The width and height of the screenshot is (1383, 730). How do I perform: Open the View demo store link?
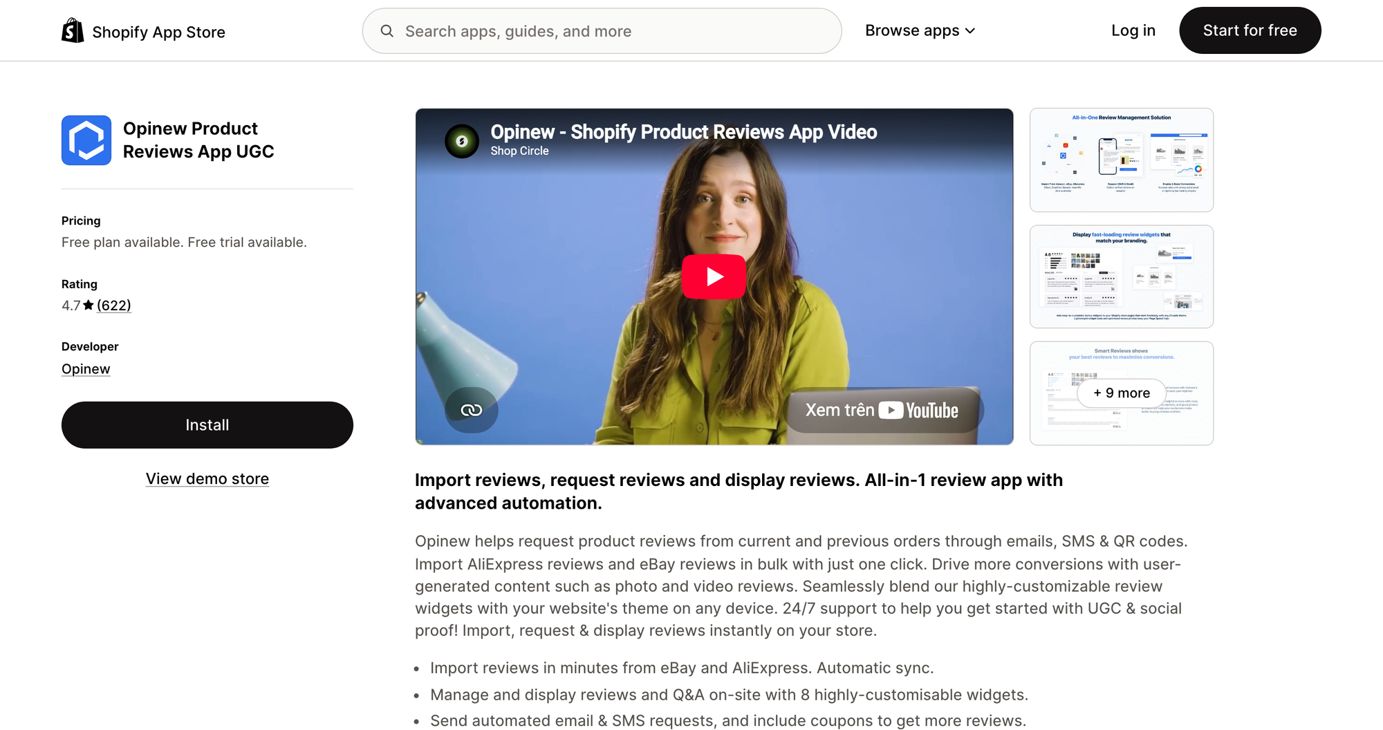(207, 478)
